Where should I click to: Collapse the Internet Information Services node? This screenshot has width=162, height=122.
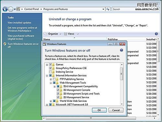(x=47, y=76)
